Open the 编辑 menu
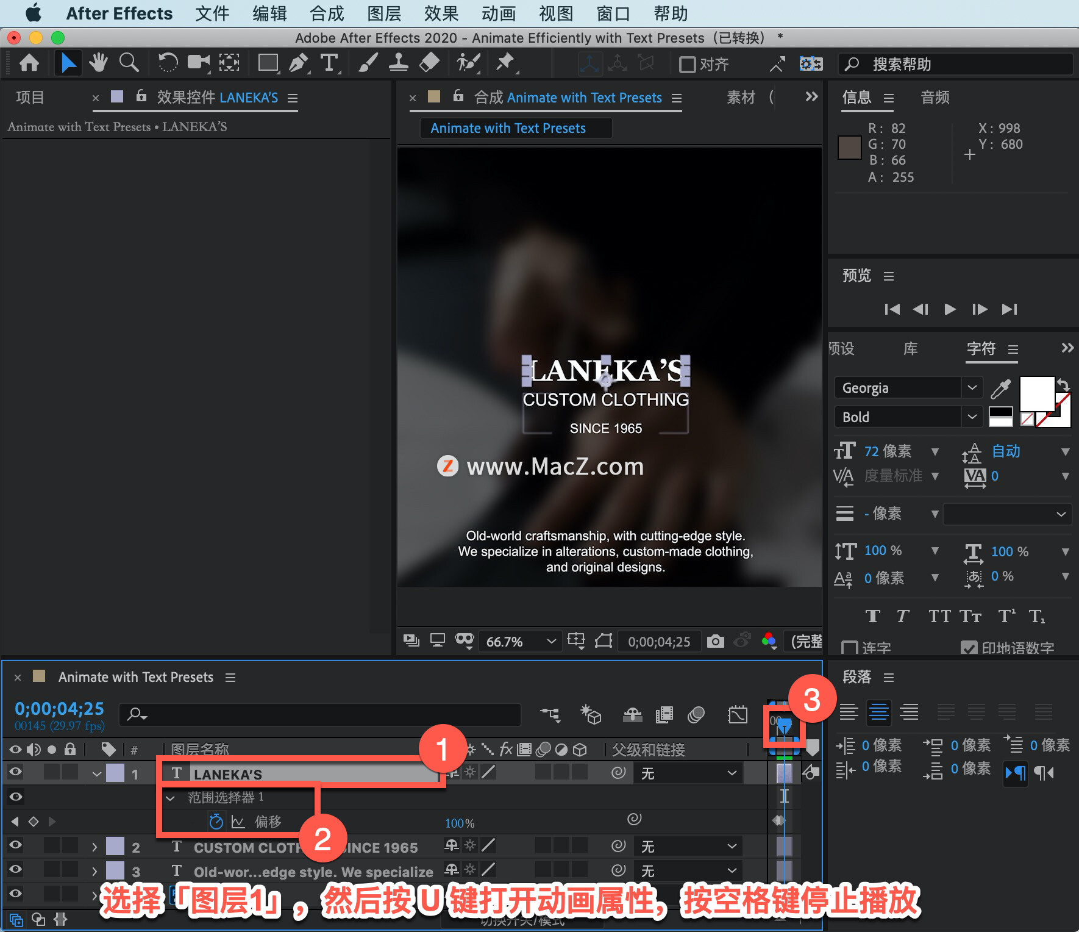 (x=269, y=13)
